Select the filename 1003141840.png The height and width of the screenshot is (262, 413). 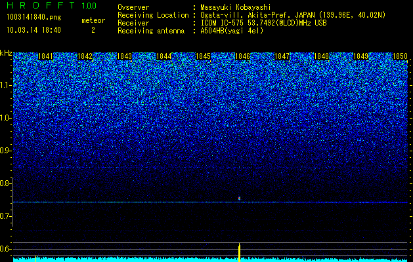(x=33, y=17)
